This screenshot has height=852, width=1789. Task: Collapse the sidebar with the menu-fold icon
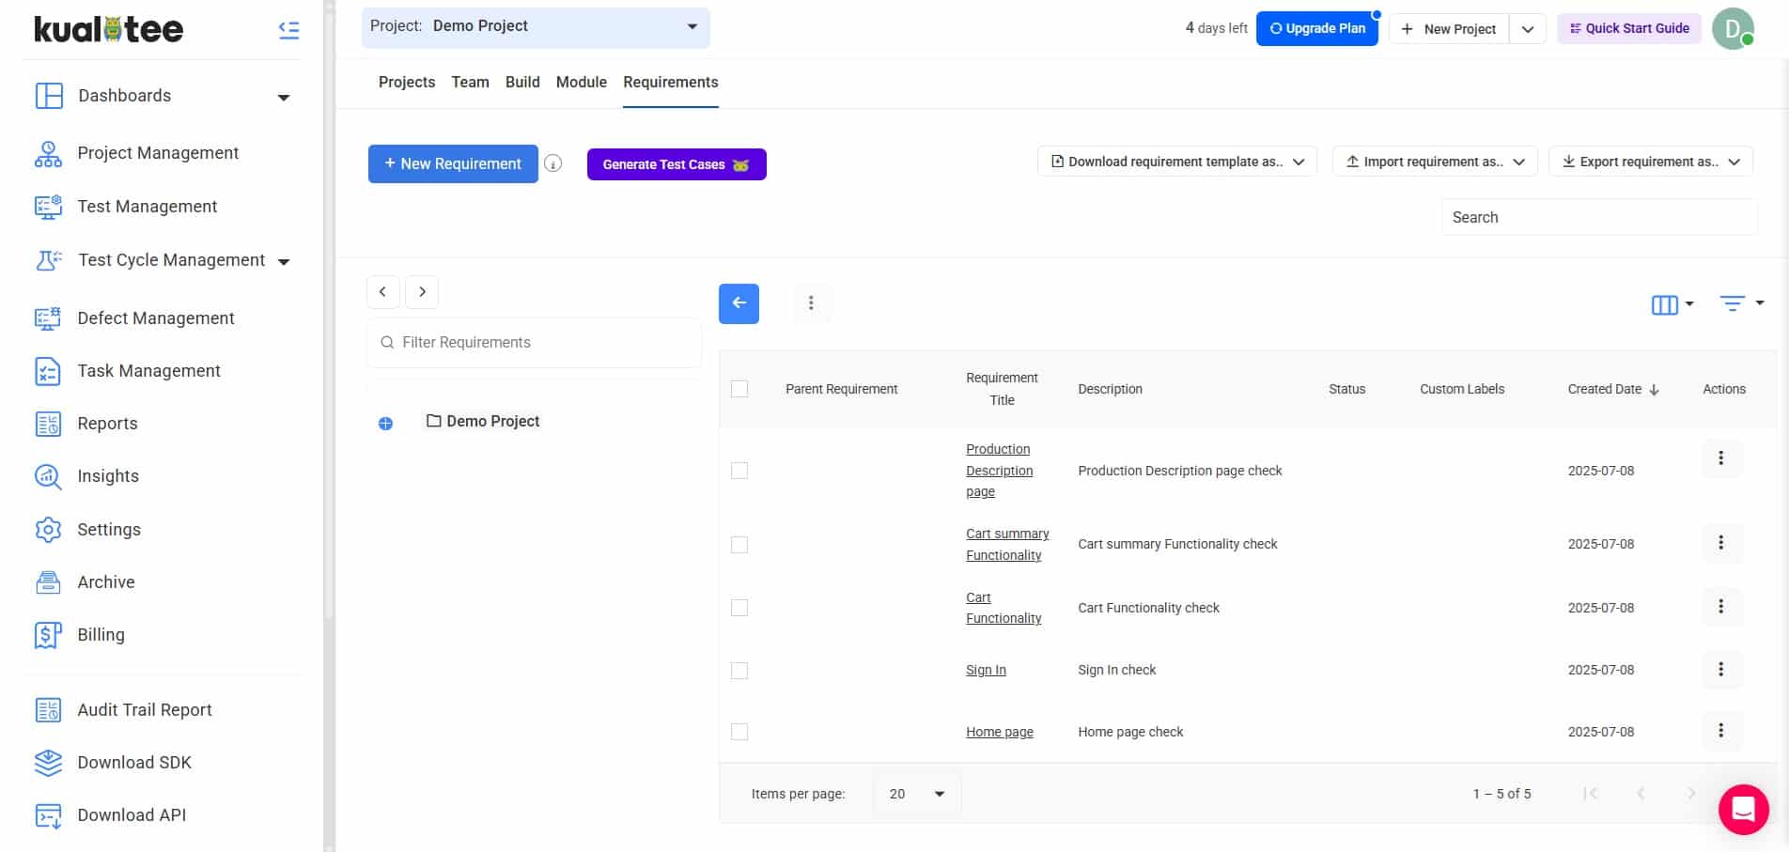(x=289, y=30)
